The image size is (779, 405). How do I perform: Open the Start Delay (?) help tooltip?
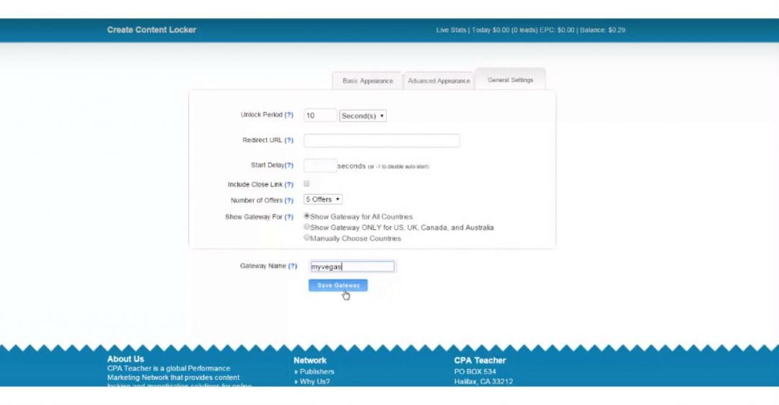[x=289, y=165]
